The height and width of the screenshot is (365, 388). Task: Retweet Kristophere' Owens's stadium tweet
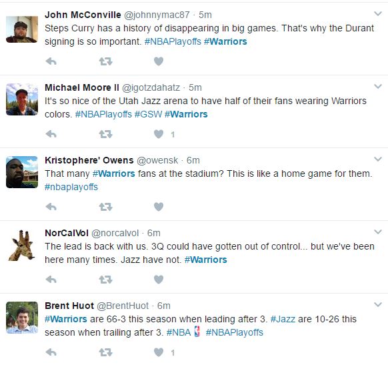point(105,206)
